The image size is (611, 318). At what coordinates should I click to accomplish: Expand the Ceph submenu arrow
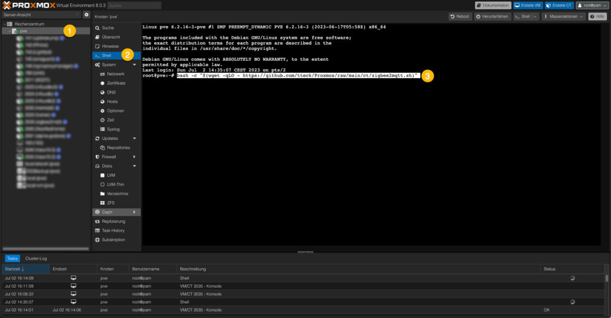134,212
